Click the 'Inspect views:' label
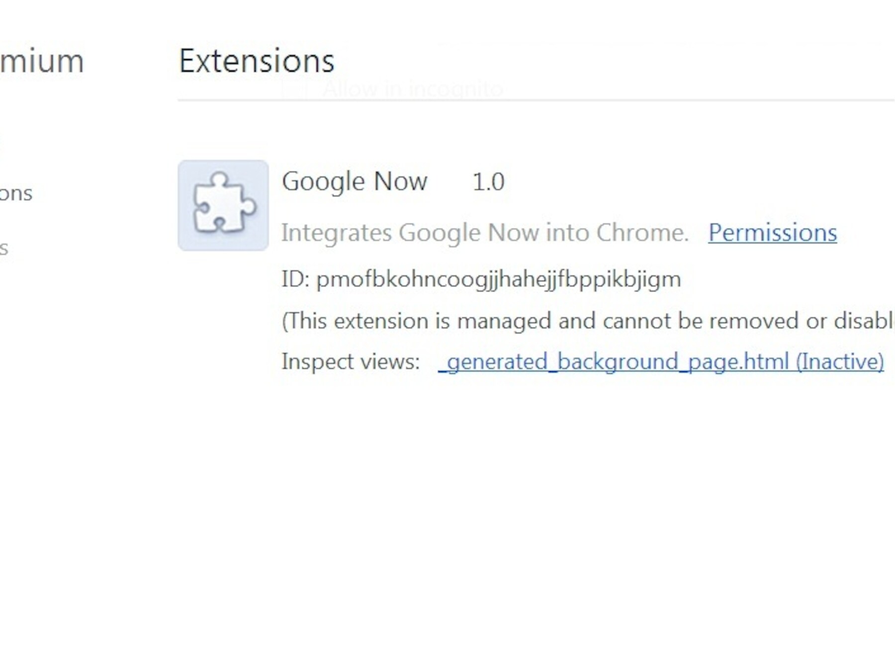Image resolution: width=895 pixels, height=671 pixels. pos(351,361)
